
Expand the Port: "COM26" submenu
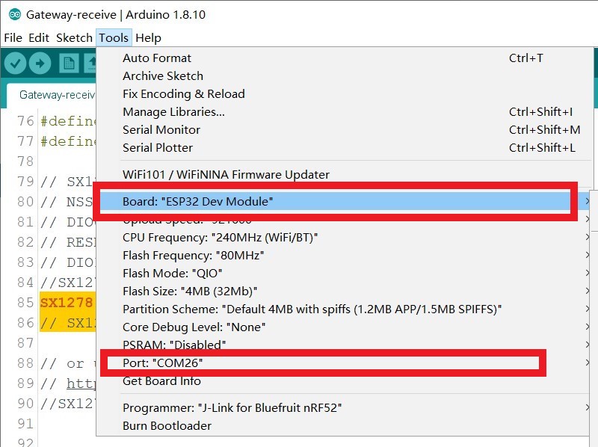pos(342,363)
